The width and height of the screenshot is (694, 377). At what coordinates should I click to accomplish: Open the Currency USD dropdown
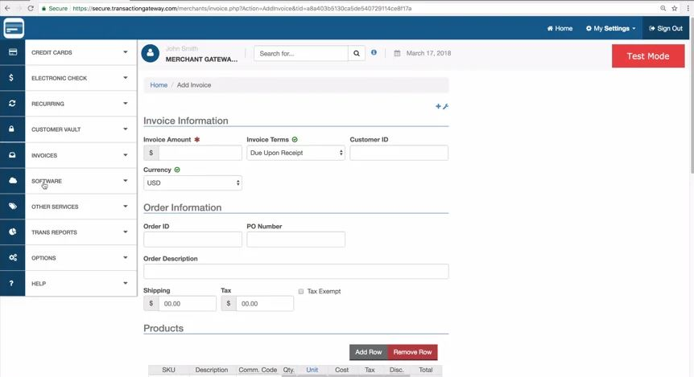[192, 183]
